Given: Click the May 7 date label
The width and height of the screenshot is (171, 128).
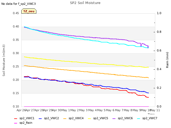Looking at the screenshot, I should coord(119,110).
